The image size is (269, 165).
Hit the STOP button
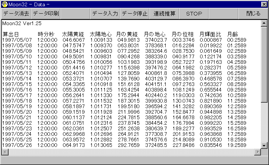194,14
